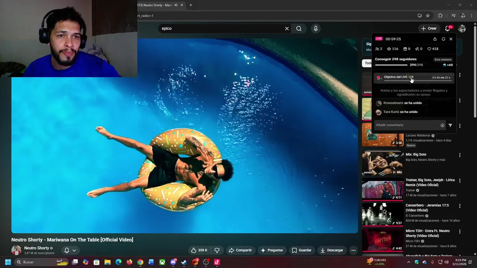The width and height of the screenshot is (477, 268).
Task: Mute the tab via the speaker icon
Action: (x=176, y=5)
